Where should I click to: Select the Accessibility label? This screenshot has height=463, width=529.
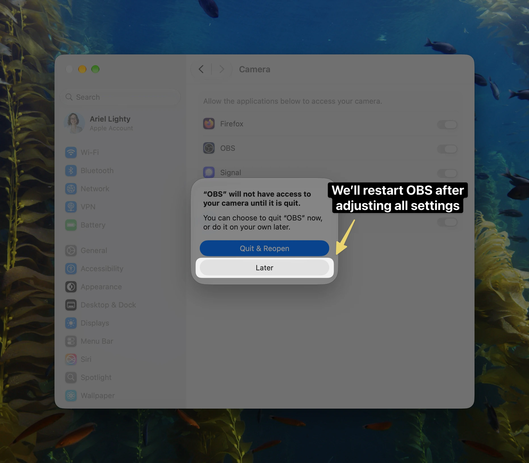[102, 269]
